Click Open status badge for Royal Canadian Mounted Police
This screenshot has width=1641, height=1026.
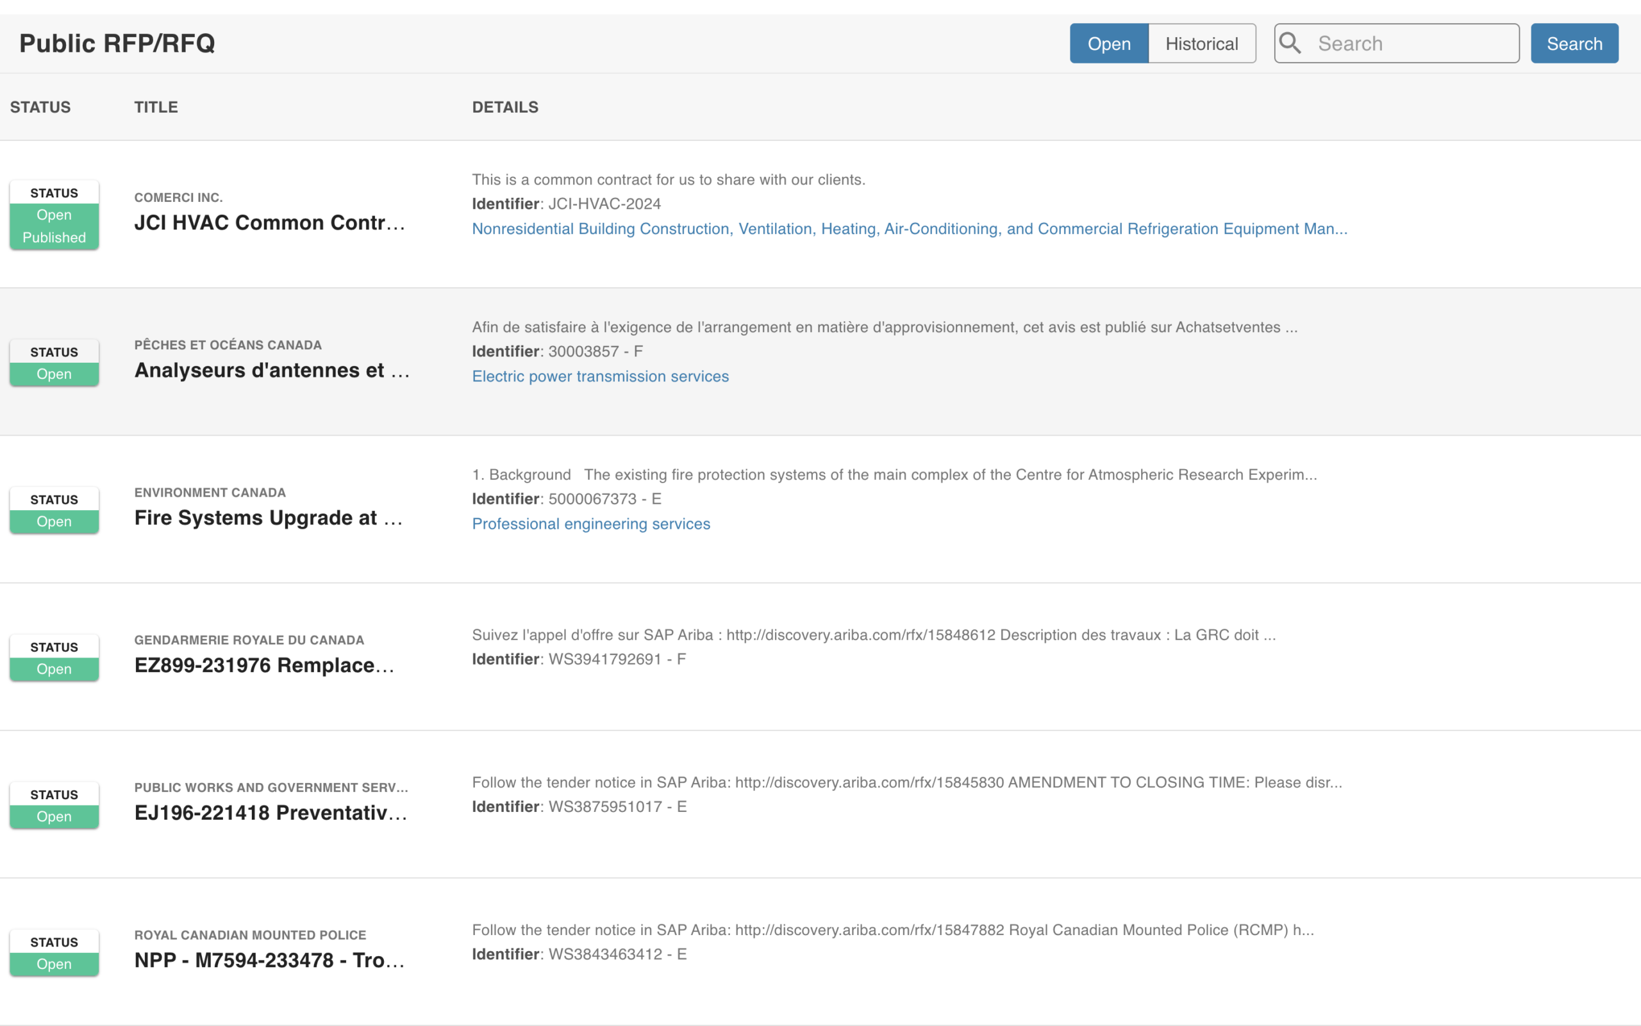(54, 964)
